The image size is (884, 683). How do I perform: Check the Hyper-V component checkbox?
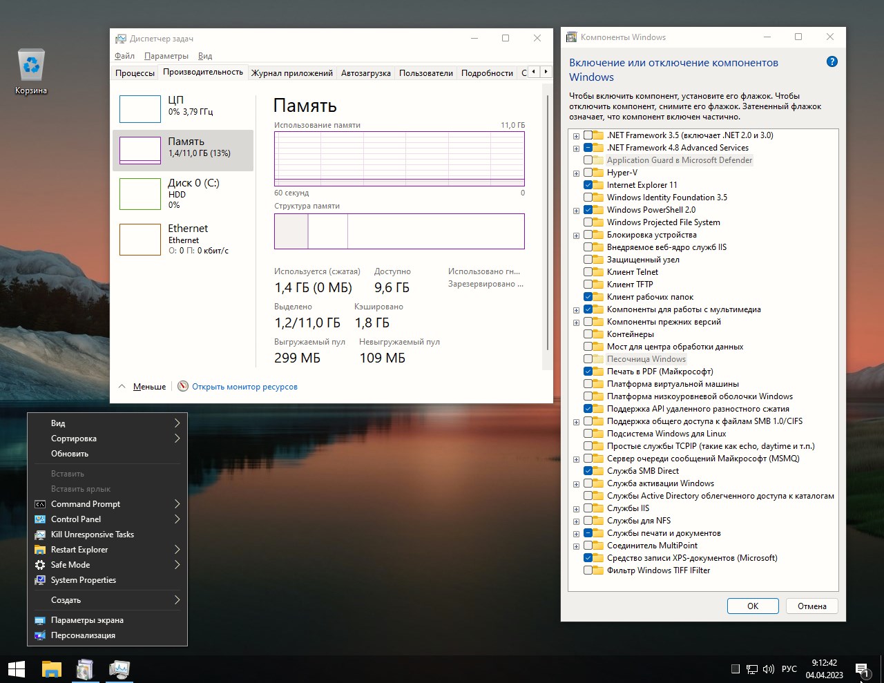[588, 173]
